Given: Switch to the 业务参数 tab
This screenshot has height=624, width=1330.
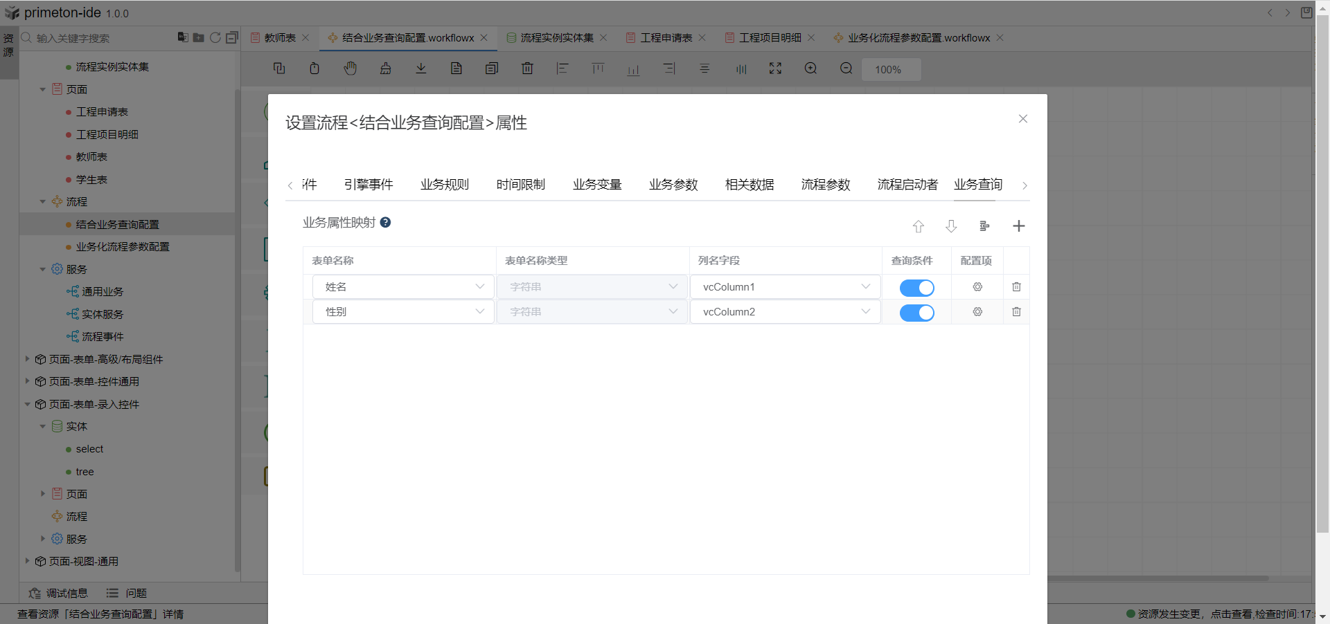Looking at the screenshot, I should point(673,185).
